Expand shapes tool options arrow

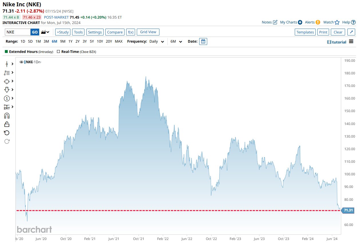[x=13, y=81]
